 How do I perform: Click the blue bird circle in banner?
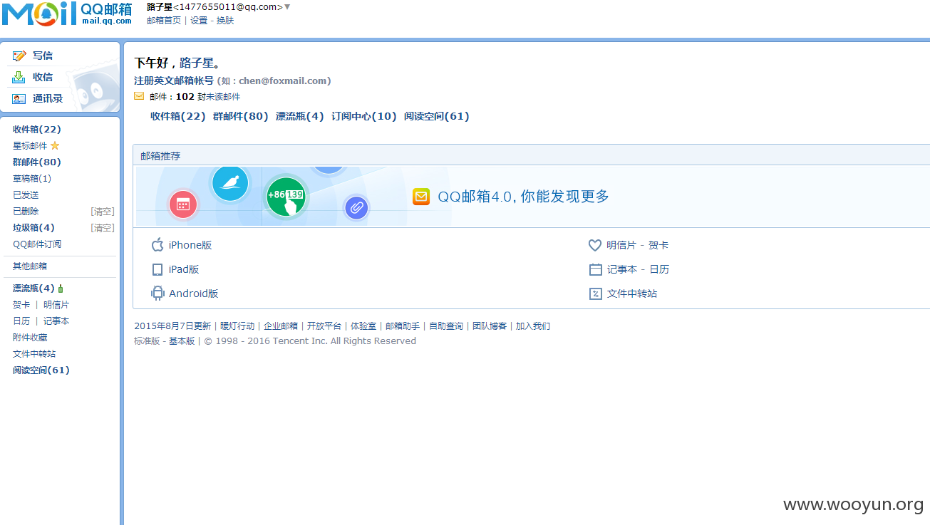click(x=230, y=183)
